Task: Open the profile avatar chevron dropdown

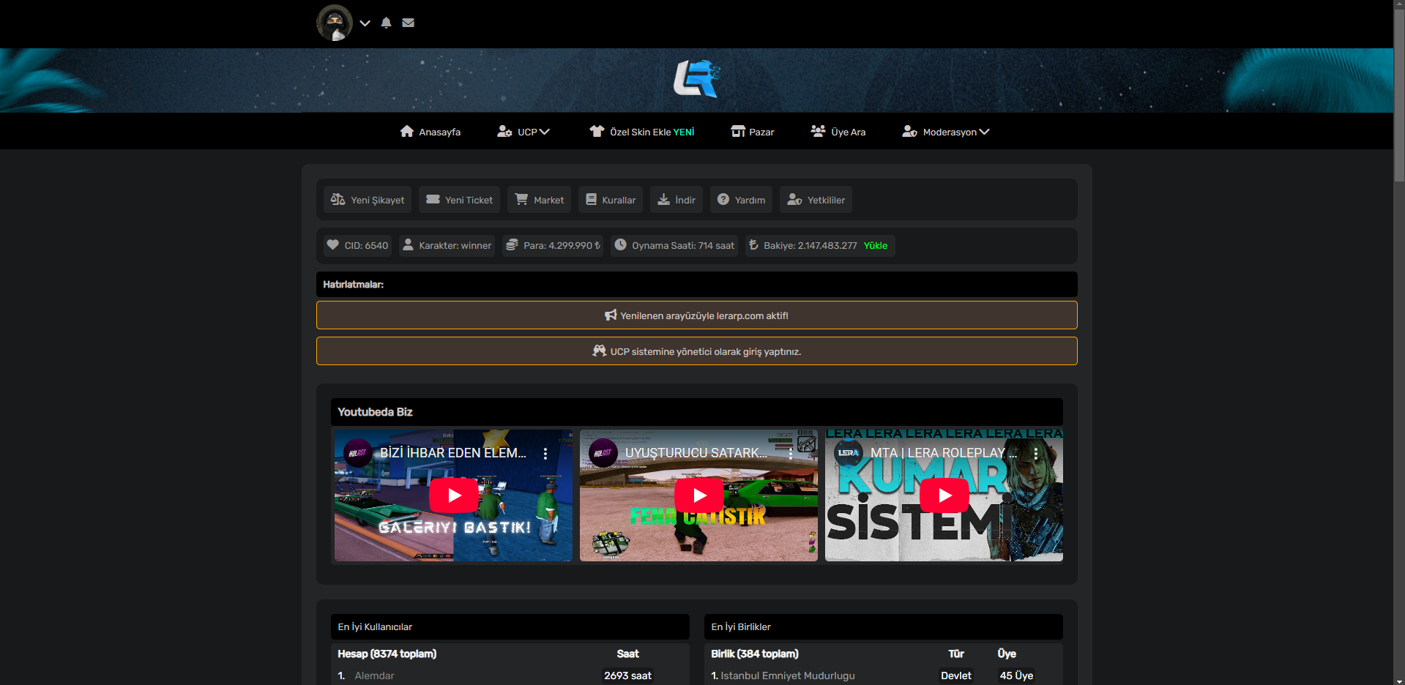Action: [365, 23]
